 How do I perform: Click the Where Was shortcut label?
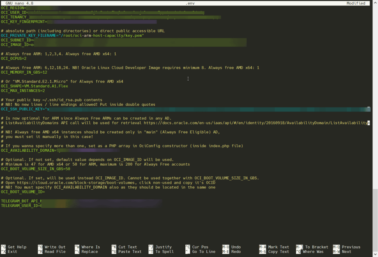pos(313,251)
